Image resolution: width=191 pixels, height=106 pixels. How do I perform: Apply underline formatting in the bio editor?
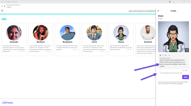point(166,55)
